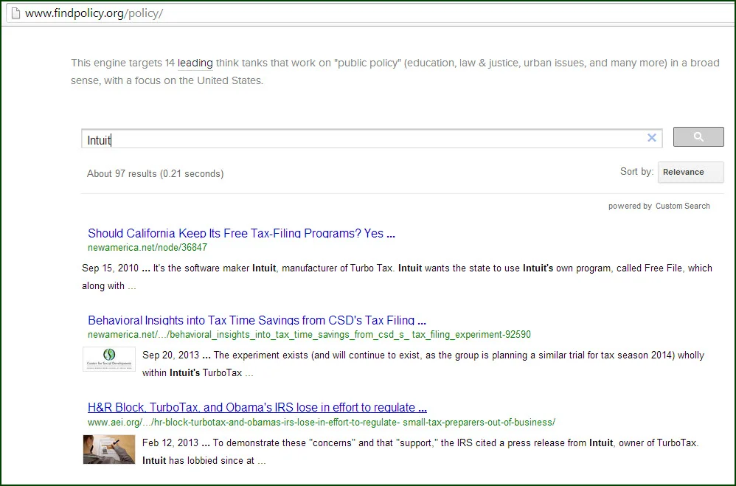Open the 'Behavioral Insights into Tax Time Savings' result
Image resolution: width=736 pixels, height=486 pixels.
coord(257,320)
